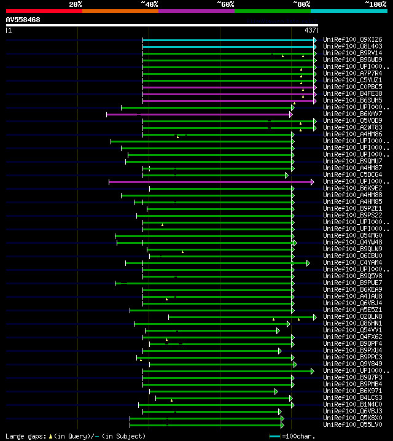The width and height of the screenshot is (393, 441).
Task: Click the green alignment bar for UniRef100_C4YAM4
Action: click(x=217, y=263)
